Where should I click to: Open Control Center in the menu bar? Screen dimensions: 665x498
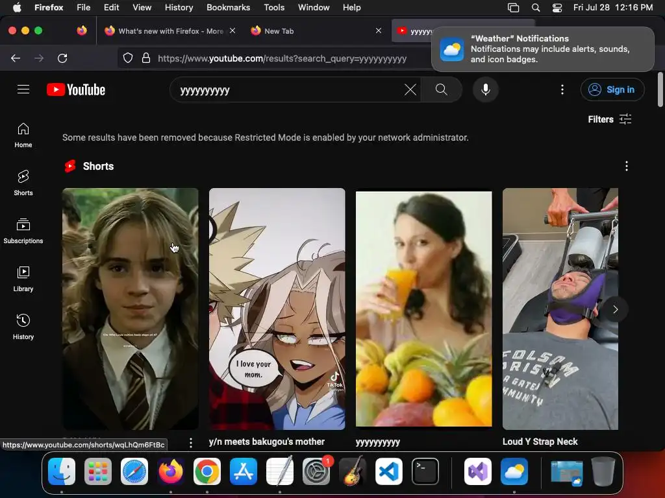[557, 7]
